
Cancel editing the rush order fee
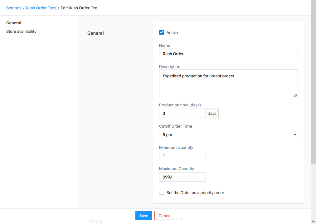(165, 215)
